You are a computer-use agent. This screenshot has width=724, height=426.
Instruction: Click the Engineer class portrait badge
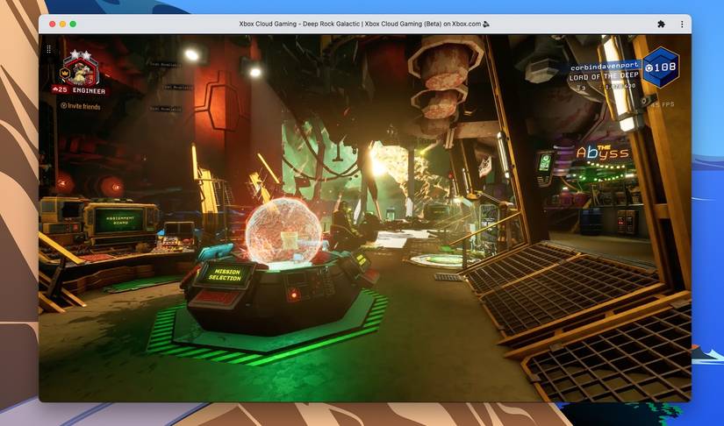pyautogui.click(x=82, y=69)
